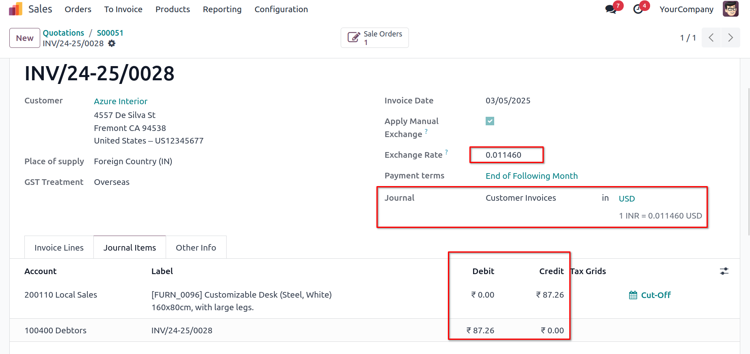Click the Exchange Rate field

coord(506,155)
